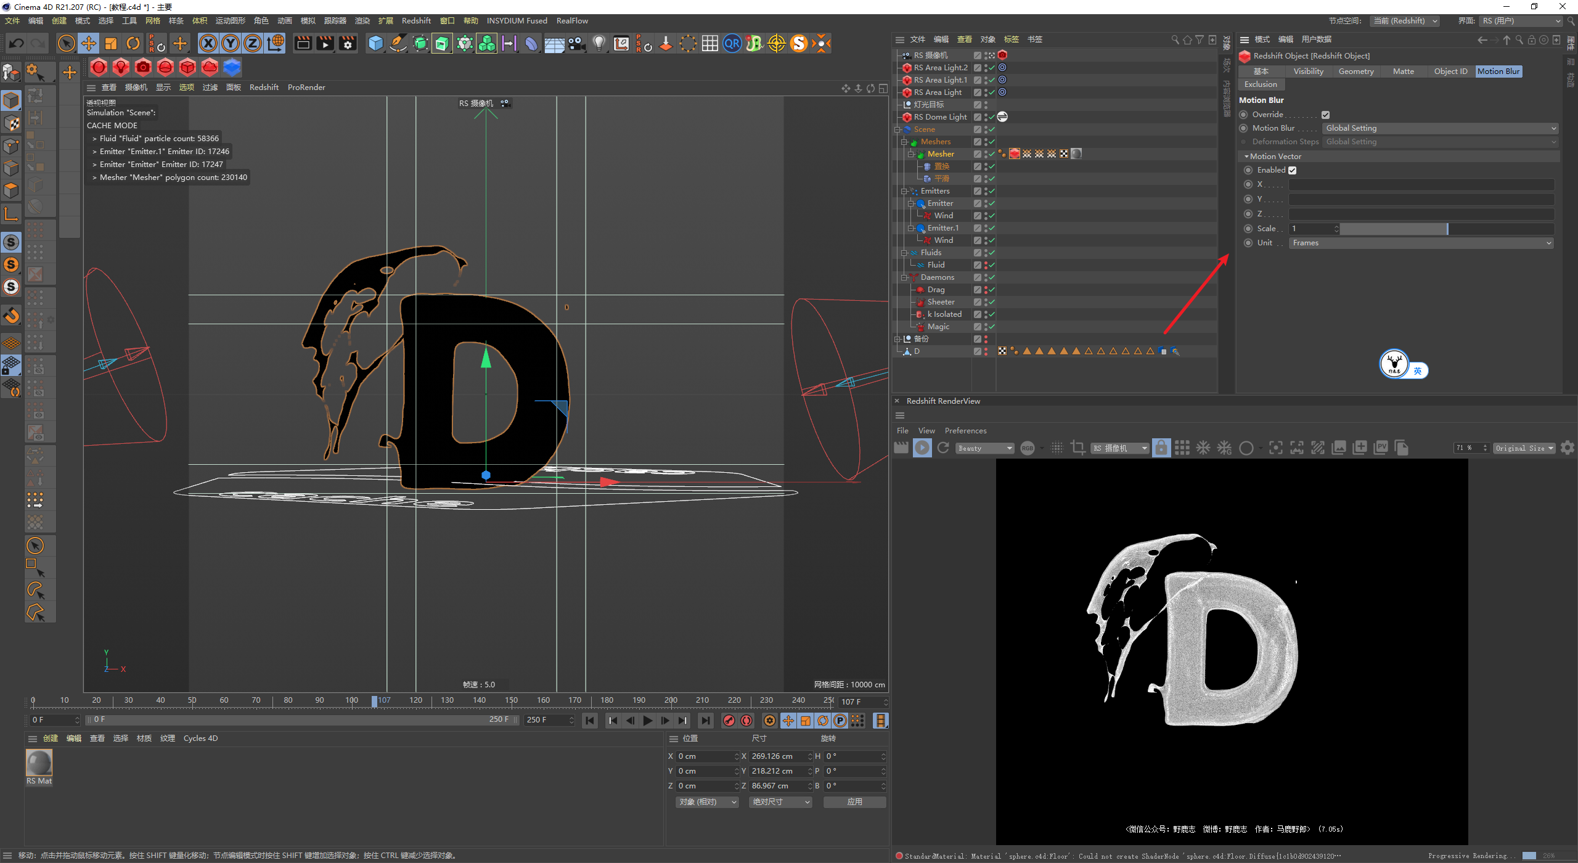
Task: Switch to the Visibility tab
Action: tap(1308, 72)
